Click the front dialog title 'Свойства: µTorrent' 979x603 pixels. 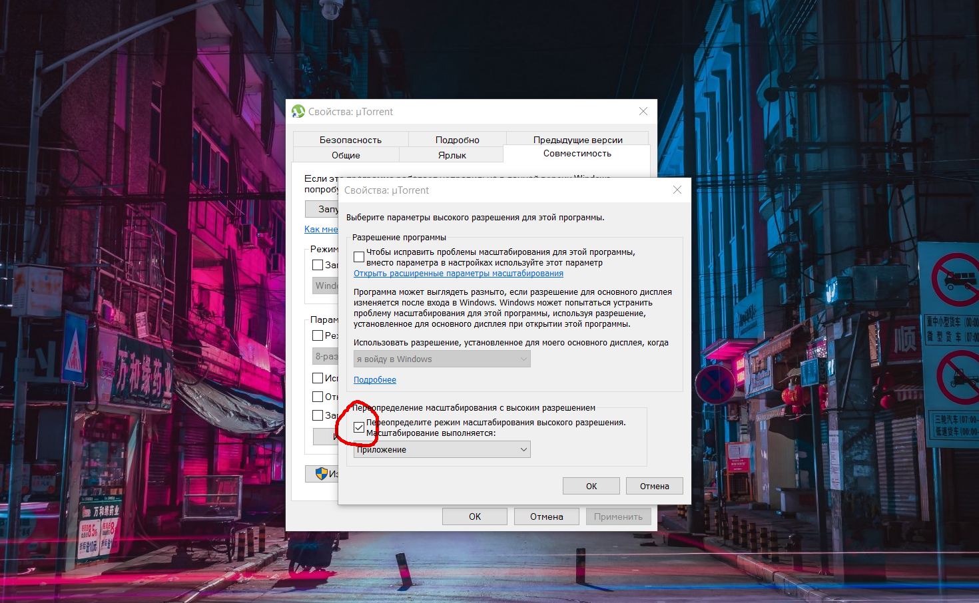(386, 190)
